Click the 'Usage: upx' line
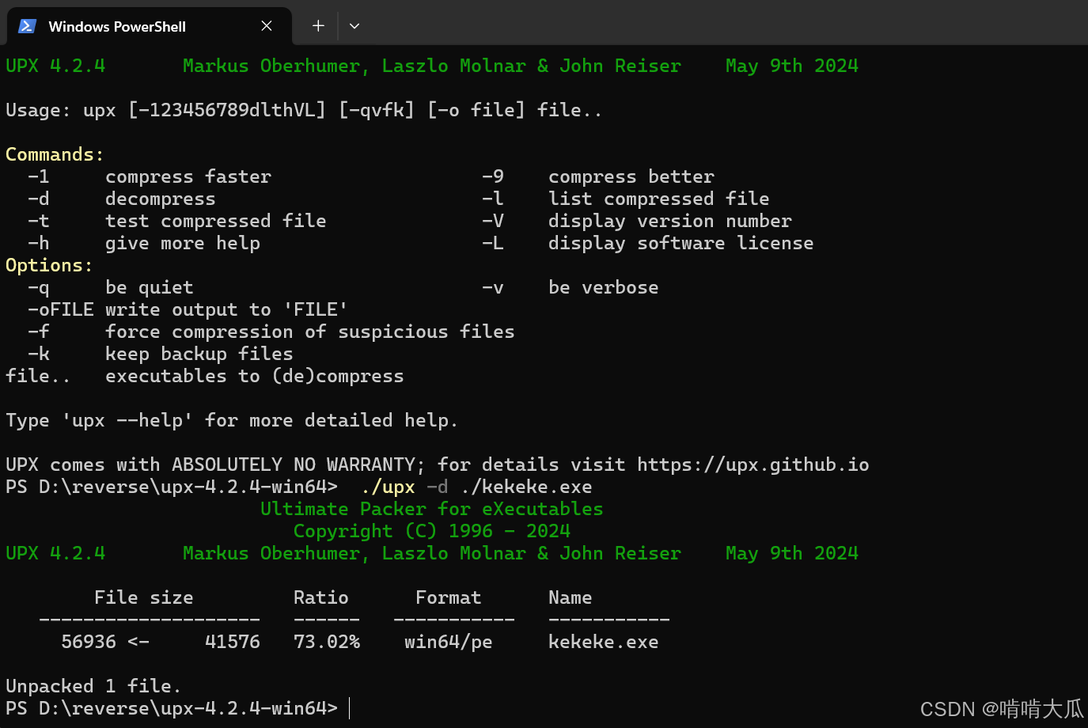This screenshot has height=728, width=1088. 304,110
